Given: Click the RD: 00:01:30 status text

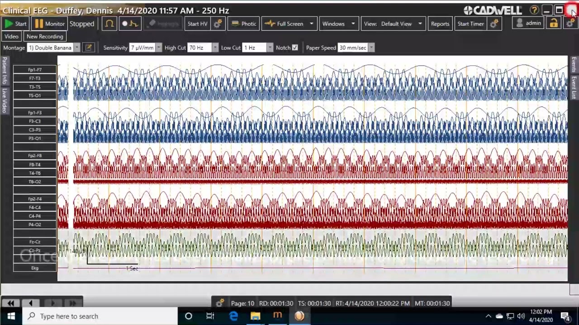Looking at the screenshot, I should (x=276, y=303).
